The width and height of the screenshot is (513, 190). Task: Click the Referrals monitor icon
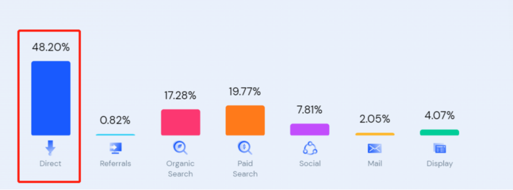(x=115, y=148)
